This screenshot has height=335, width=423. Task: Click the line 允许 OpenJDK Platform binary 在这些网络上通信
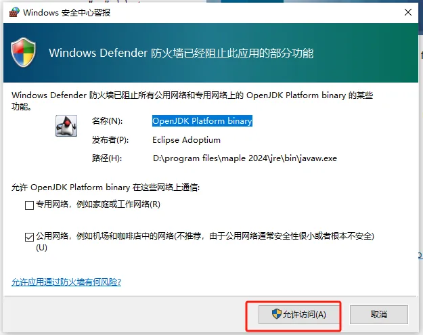(106, 187)
